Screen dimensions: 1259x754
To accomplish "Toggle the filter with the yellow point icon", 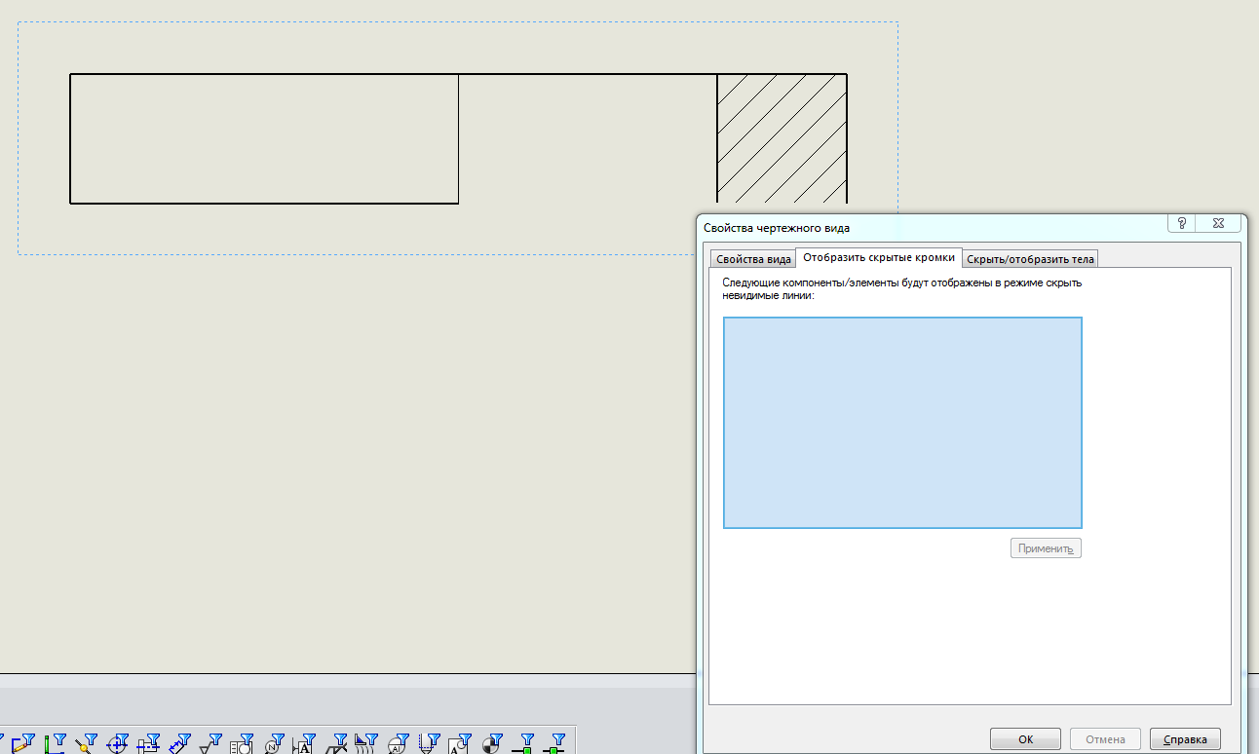I will click(86, 743).
